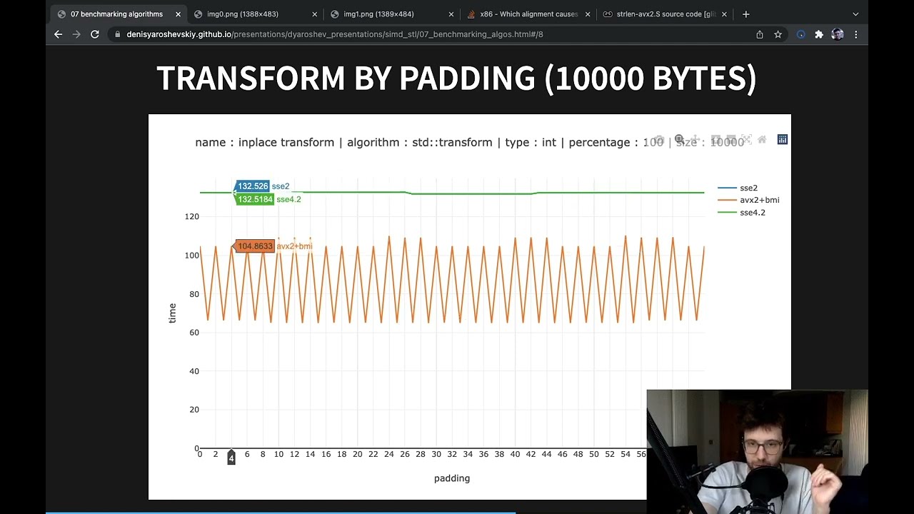Go back with the browser back arrow
This screenshot has height=514, width=914.
tap(59, 34)
